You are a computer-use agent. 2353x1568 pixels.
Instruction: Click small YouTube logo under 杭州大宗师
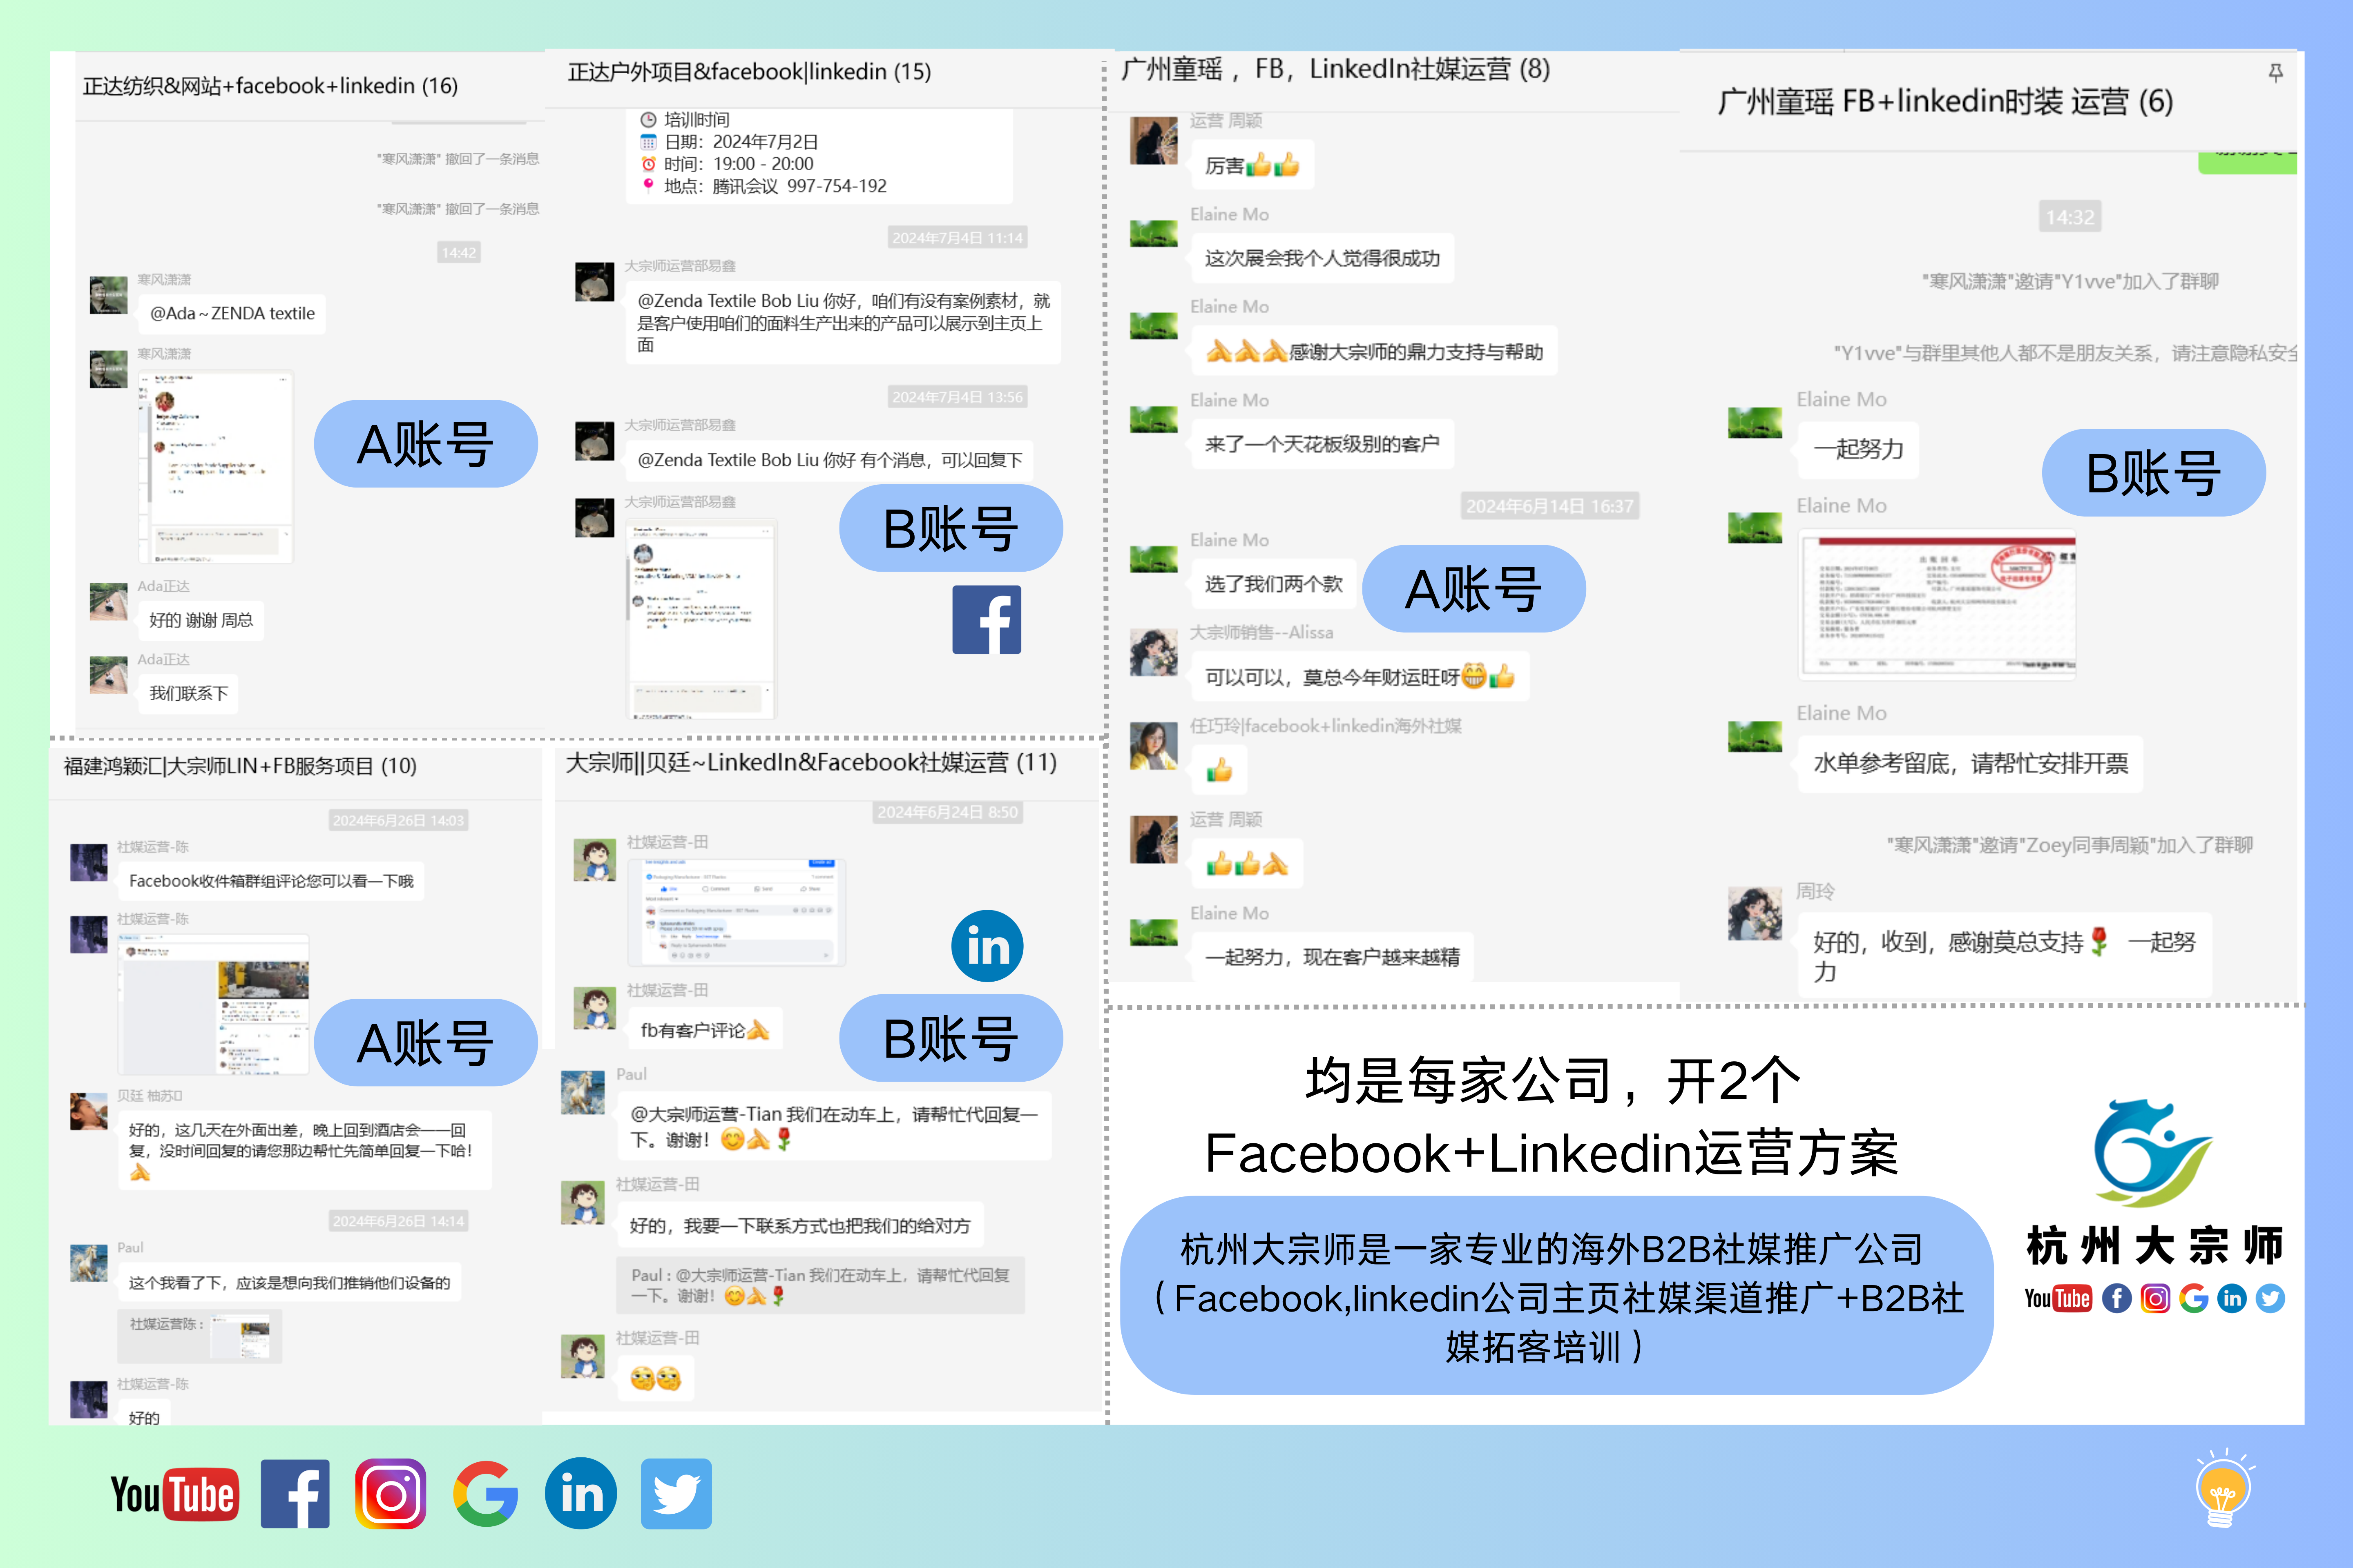2058,1298
